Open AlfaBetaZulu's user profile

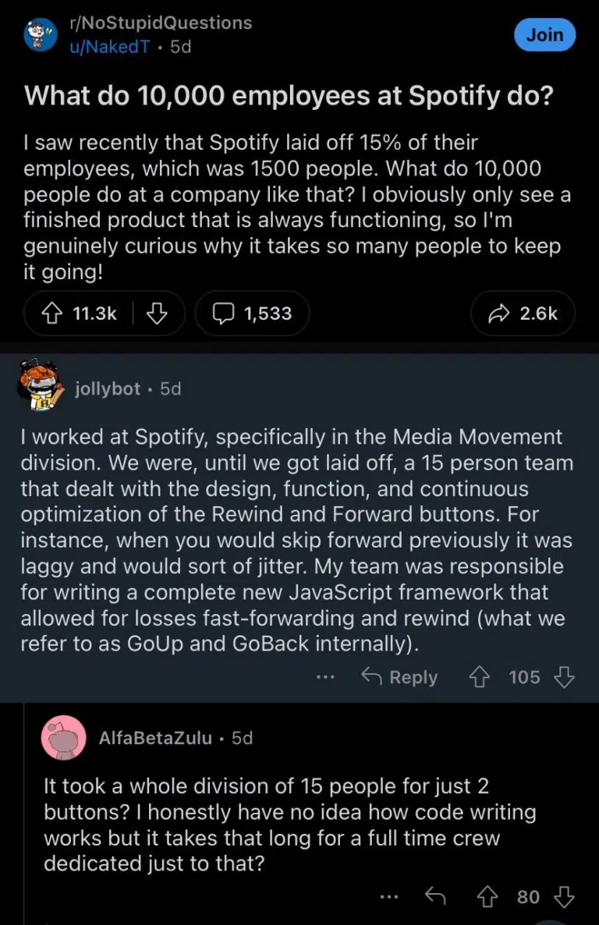coord(156,737)
